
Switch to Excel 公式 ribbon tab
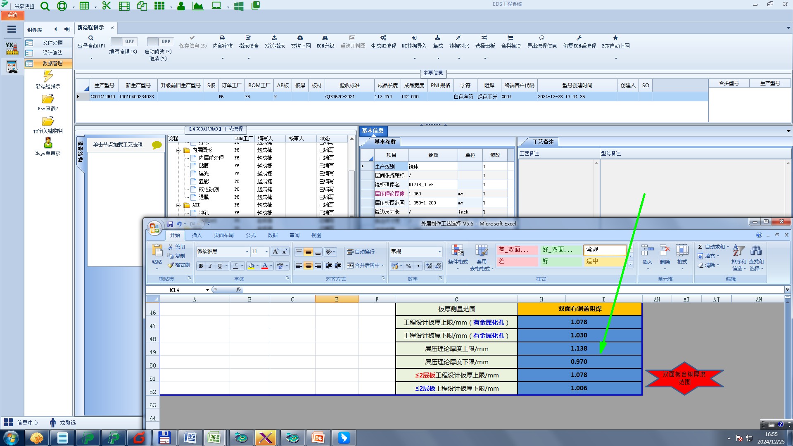pos(250,235)
